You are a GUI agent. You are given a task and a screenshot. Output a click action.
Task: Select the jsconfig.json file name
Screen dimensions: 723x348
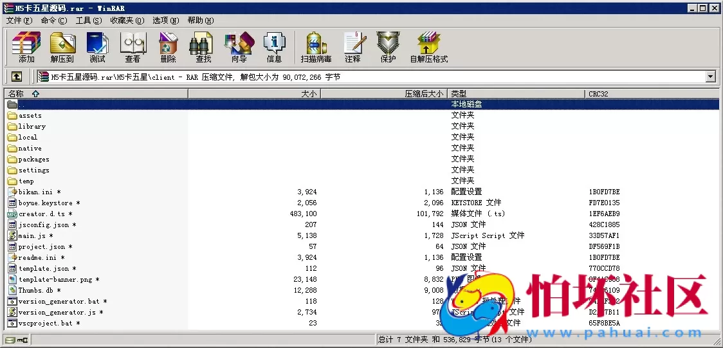(47, 225)
